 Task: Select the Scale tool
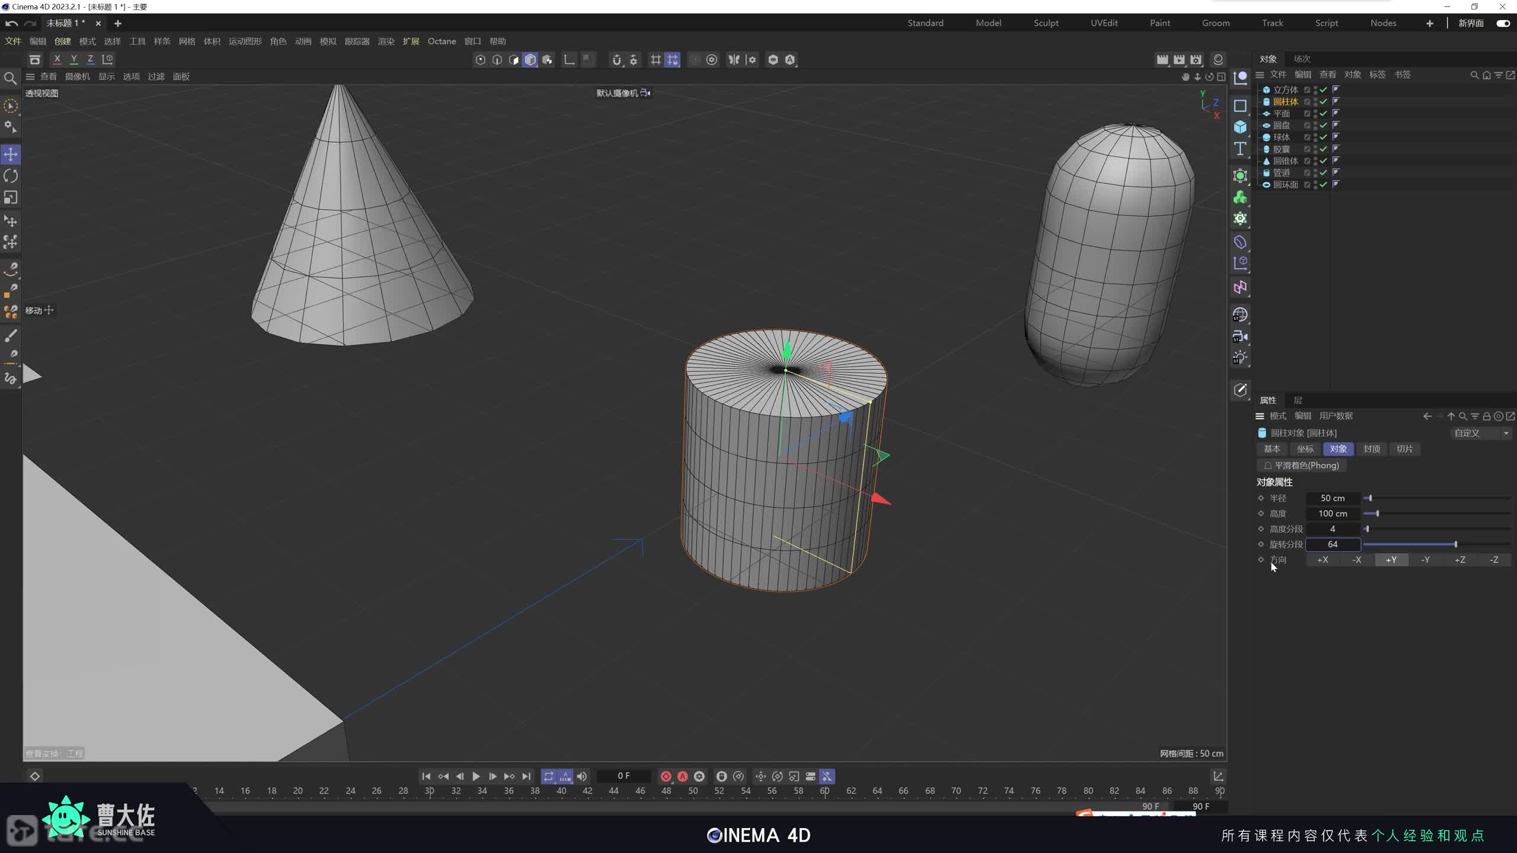click(x=11, y=197)
